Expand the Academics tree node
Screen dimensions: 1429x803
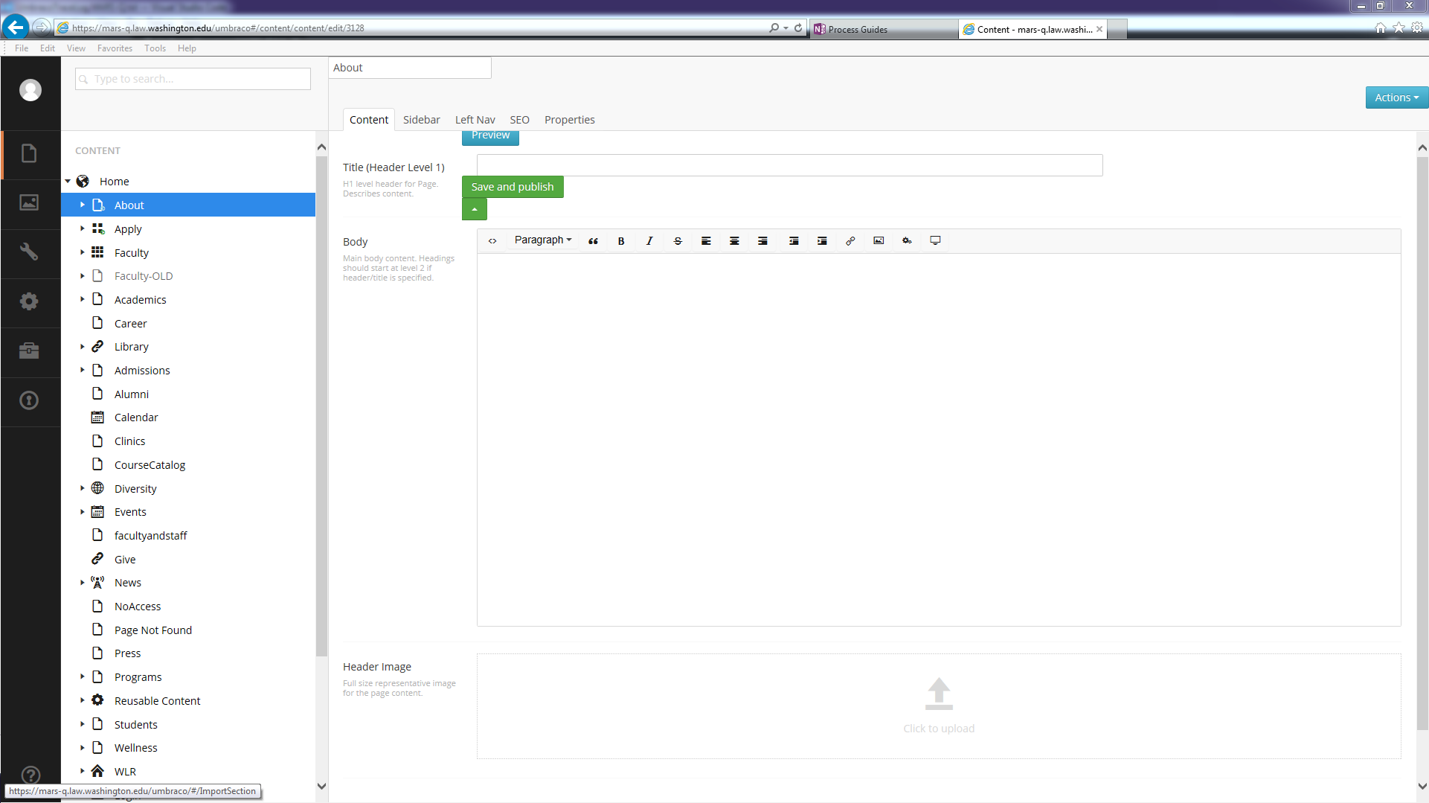pos(83,300)
